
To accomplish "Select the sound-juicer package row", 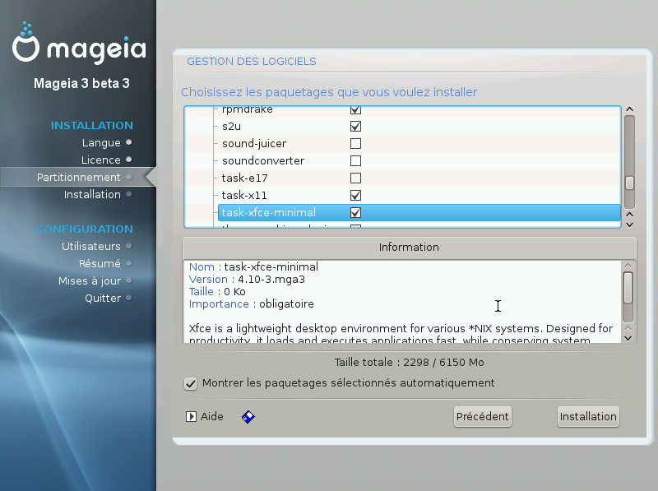I will coord(402,144).
